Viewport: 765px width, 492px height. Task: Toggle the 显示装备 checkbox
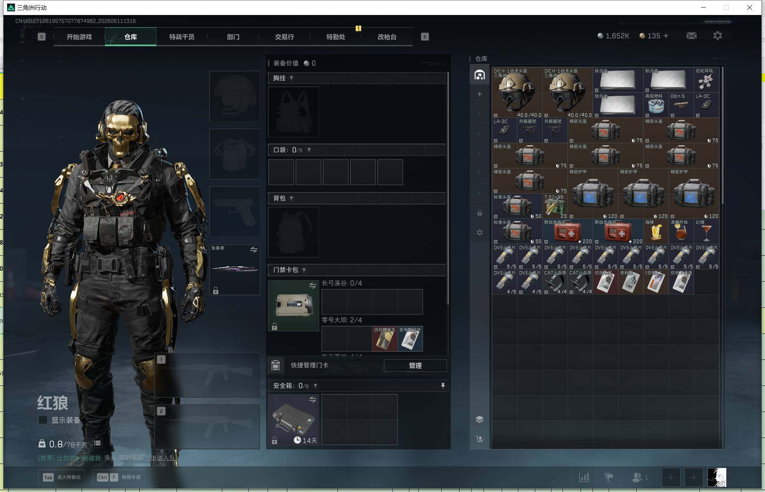tap(43, 420)
